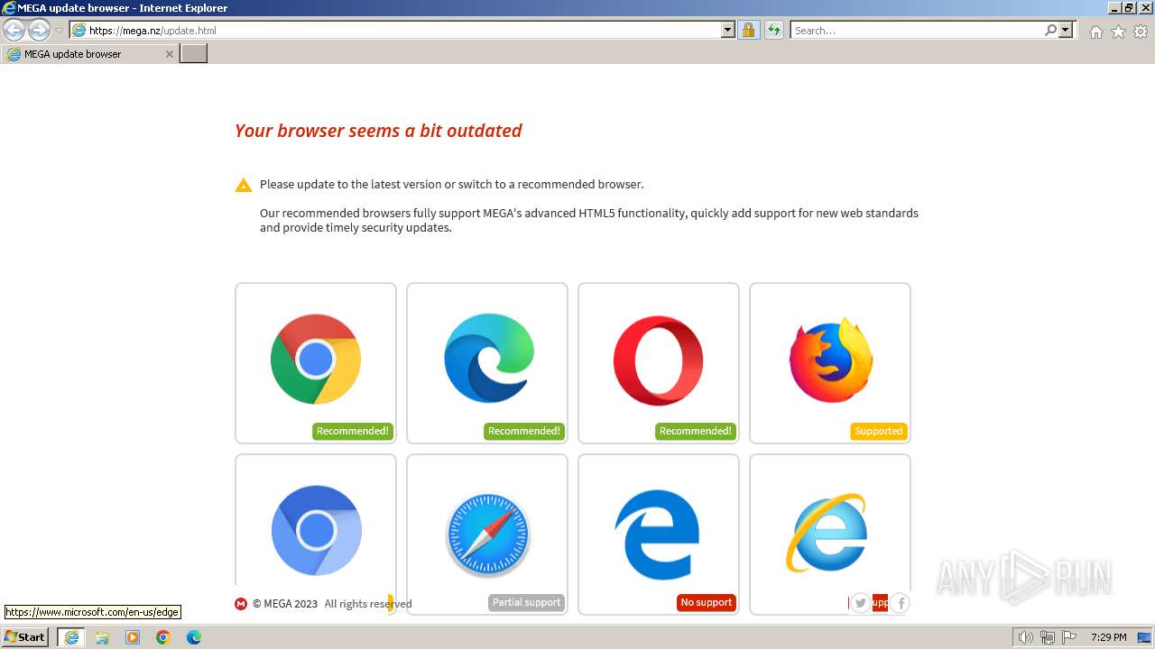Click the security lock icon
Screen dimensions: 1155x649
coord(748,31)
